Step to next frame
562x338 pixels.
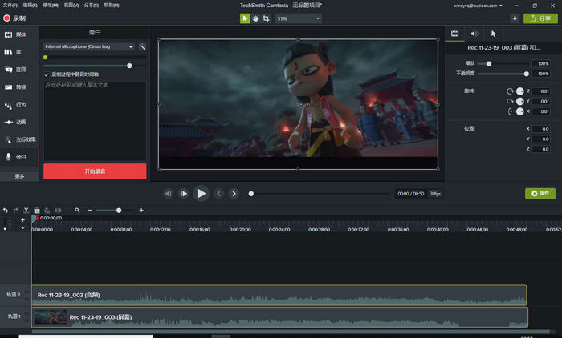184,194
